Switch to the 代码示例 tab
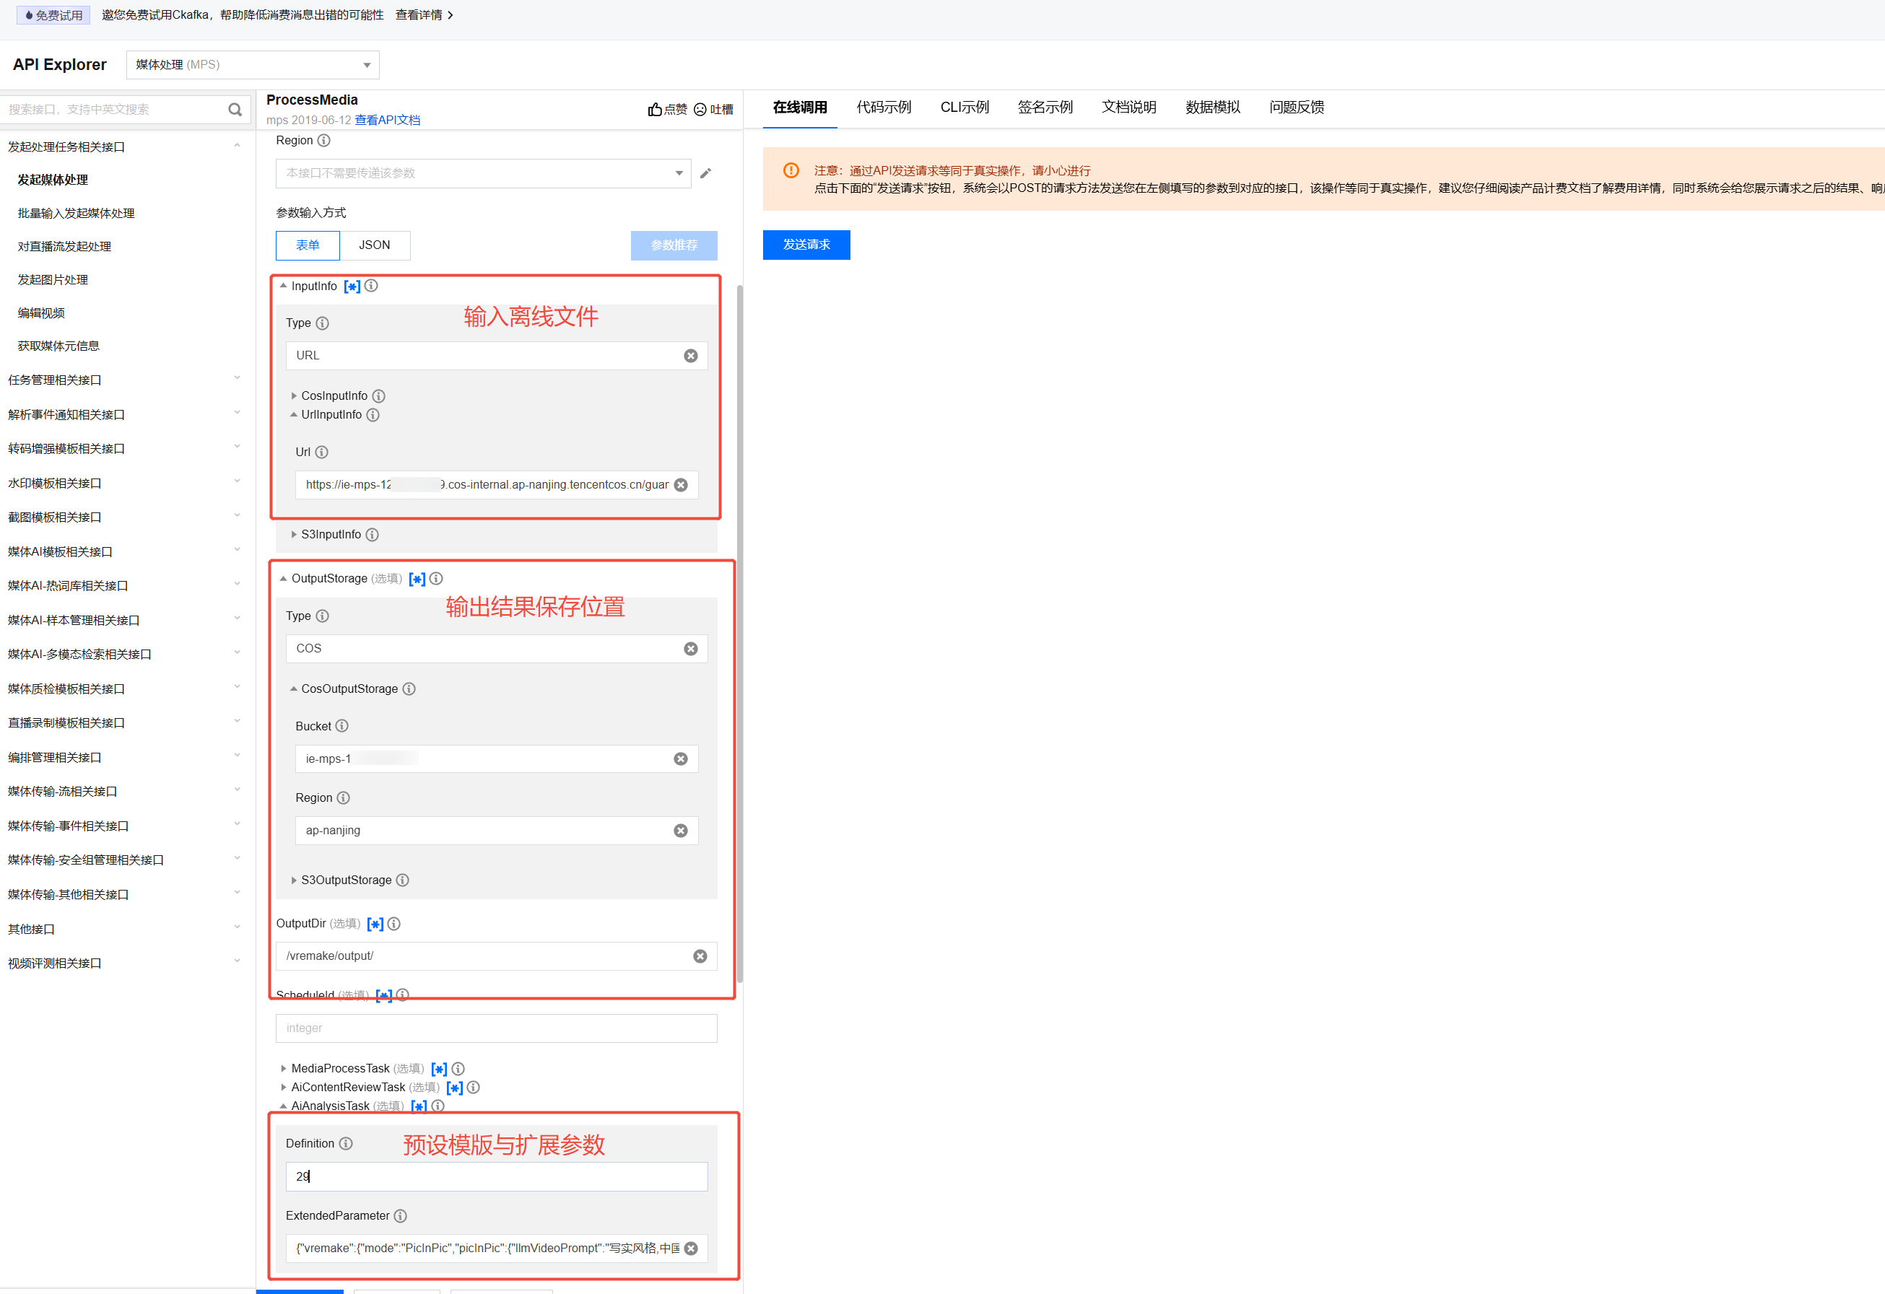The width and height of the screenshot is (1885, 1294). click(x=883, y=107)
